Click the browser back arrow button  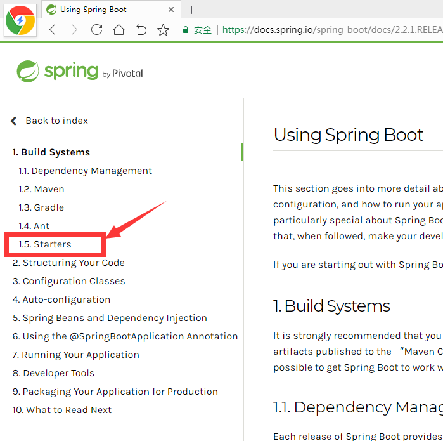(x=53, y=29)
